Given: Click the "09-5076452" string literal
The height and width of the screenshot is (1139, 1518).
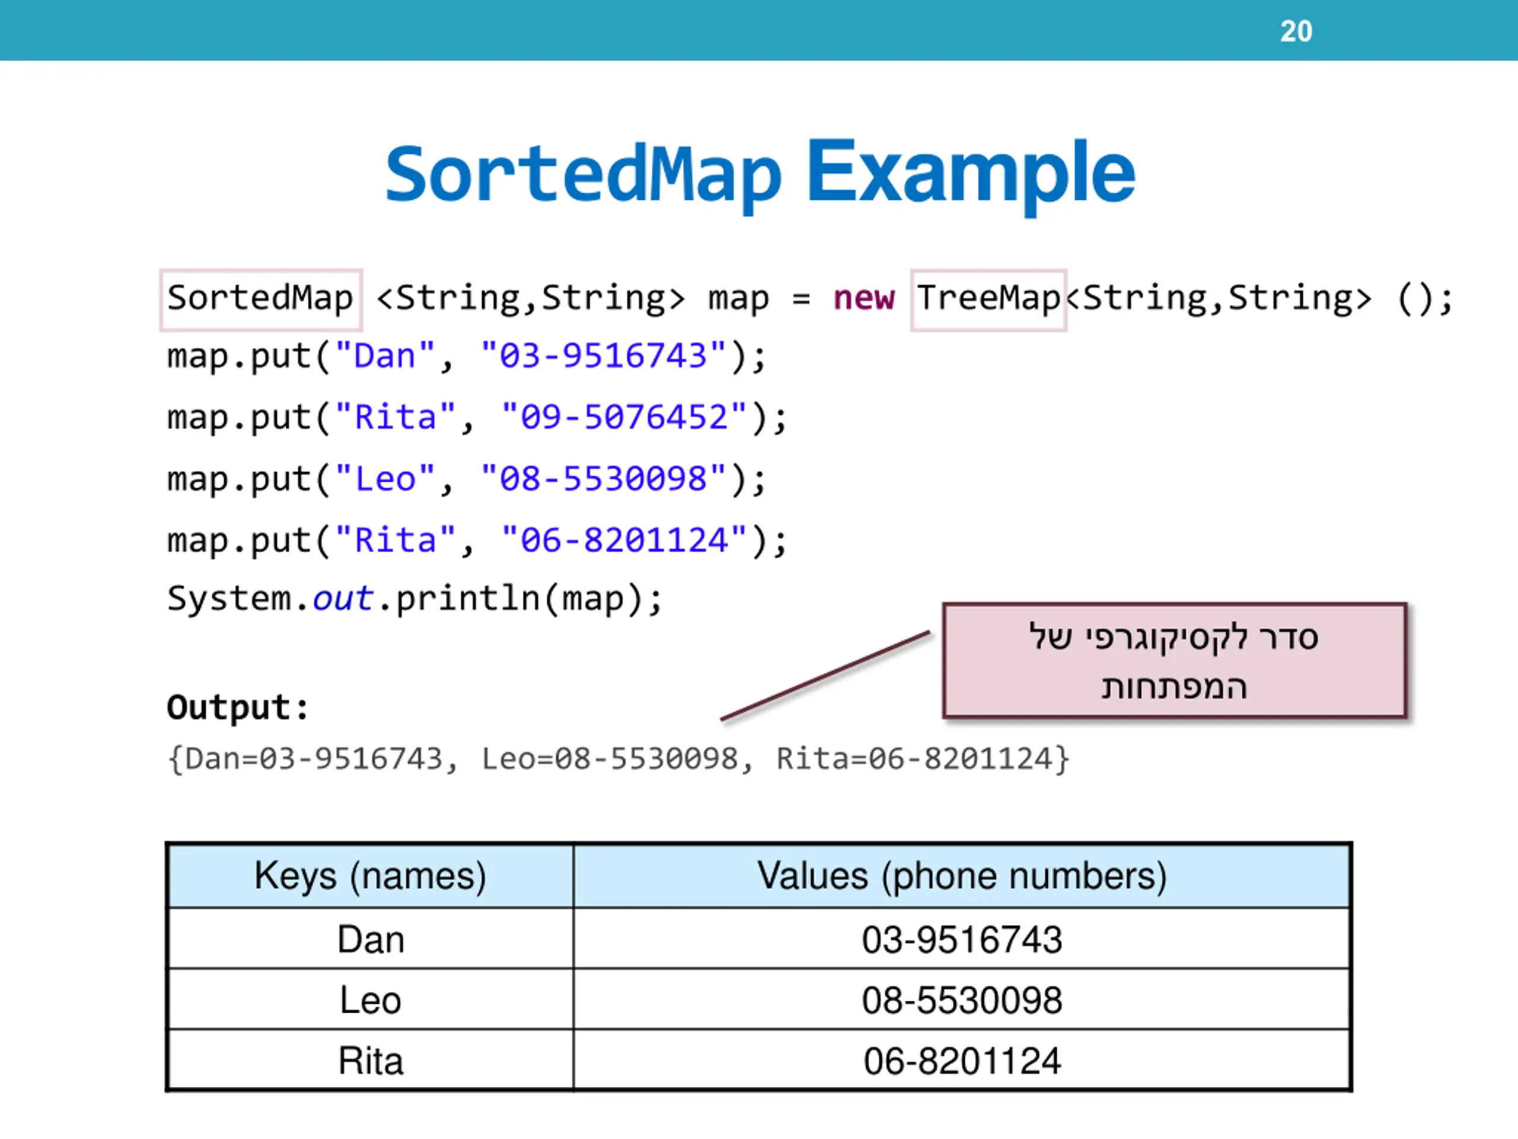Looking at the screenshot, I should pos(624,418).
